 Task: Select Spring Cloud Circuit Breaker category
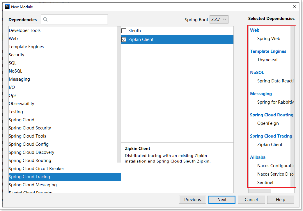point(36,169)
